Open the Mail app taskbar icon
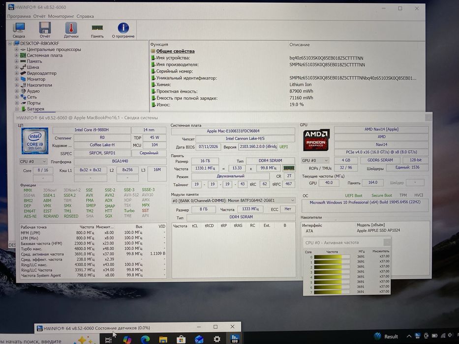The width and height of the screenshot is (459, 344). point(199,339)
